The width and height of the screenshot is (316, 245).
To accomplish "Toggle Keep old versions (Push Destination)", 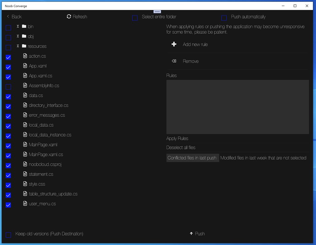I will (x=8, y=234).
